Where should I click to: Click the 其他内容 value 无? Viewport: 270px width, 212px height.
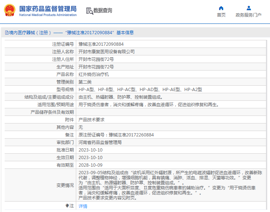pos(81,127)
